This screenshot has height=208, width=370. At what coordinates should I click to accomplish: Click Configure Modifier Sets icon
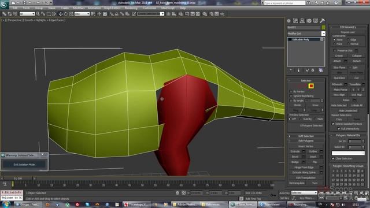click(321, 70)
